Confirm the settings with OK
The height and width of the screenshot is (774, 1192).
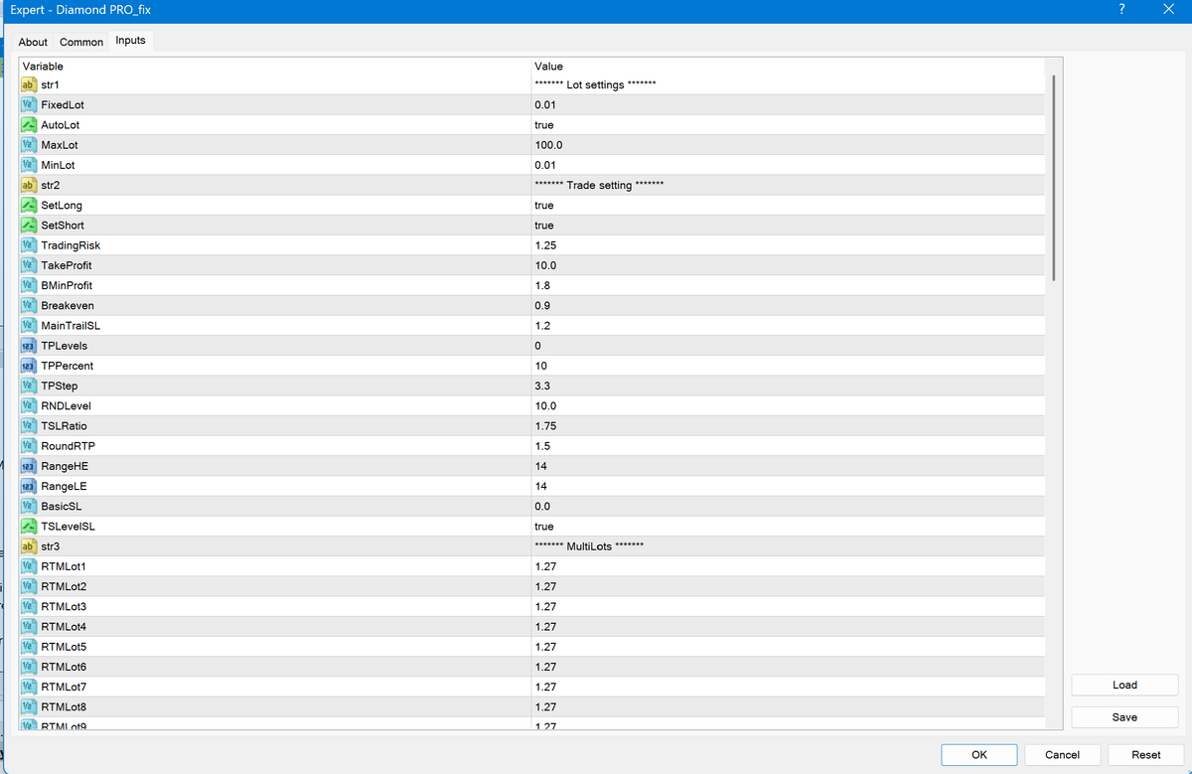[979, 755]
